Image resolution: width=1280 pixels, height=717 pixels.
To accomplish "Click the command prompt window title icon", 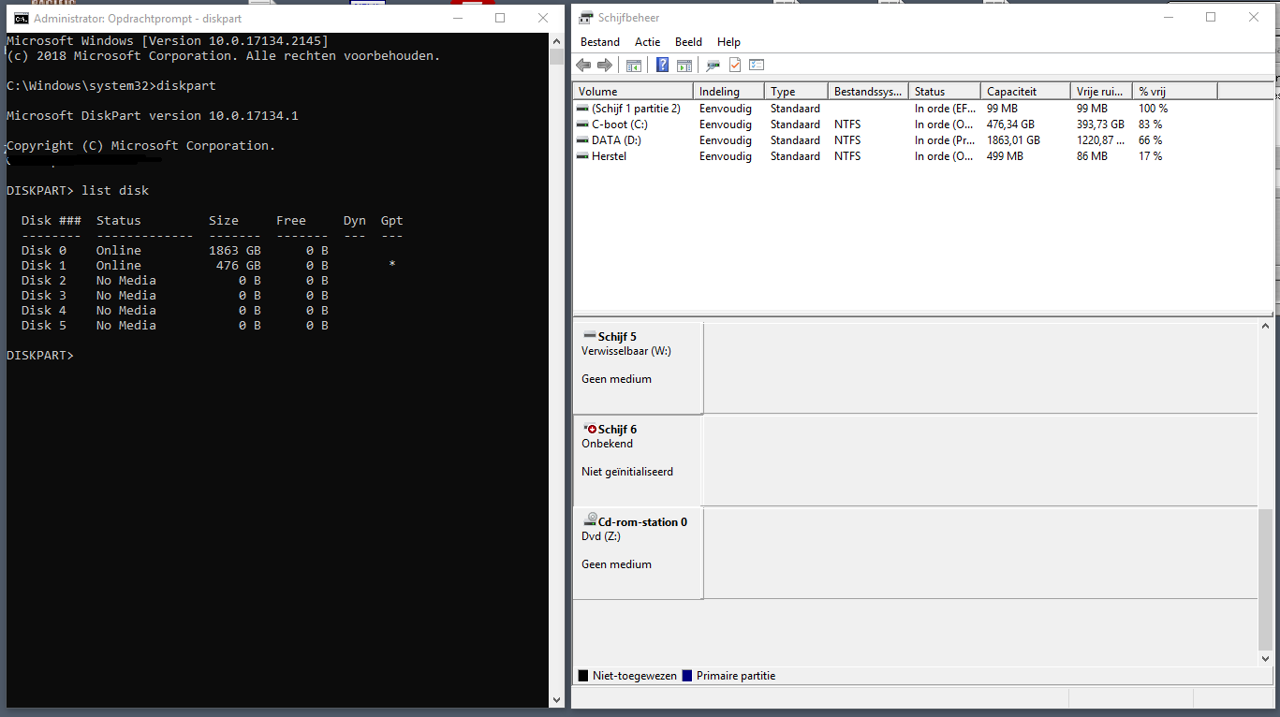I will (21, 19).
